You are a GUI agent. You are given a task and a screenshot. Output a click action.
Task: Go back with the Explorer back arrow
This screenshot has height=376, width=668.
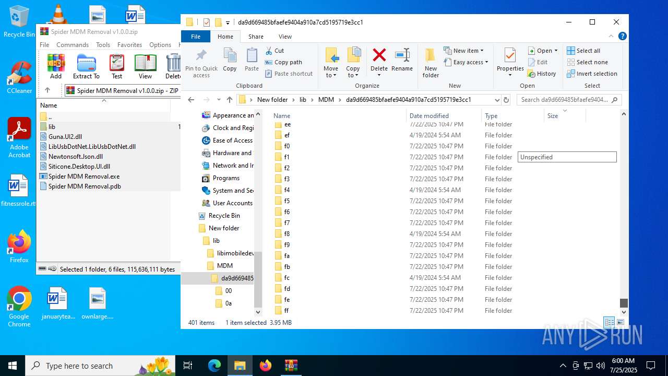point(191,100)
